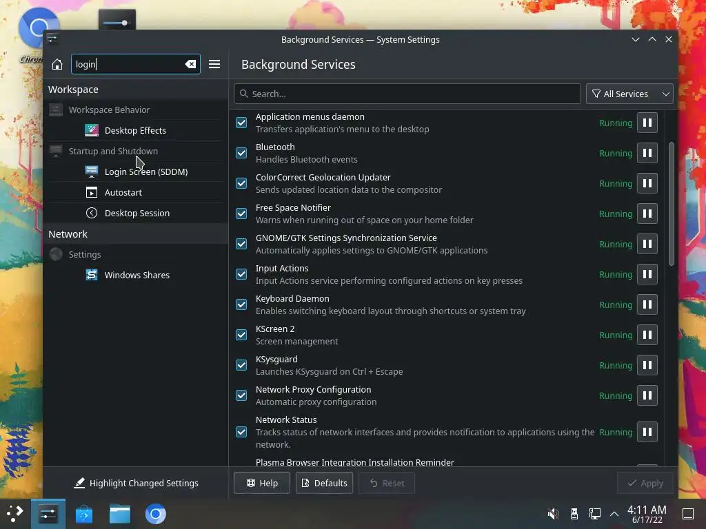Open Autostart settings
This screenshot has height=529, width=706.
(135, 193)
